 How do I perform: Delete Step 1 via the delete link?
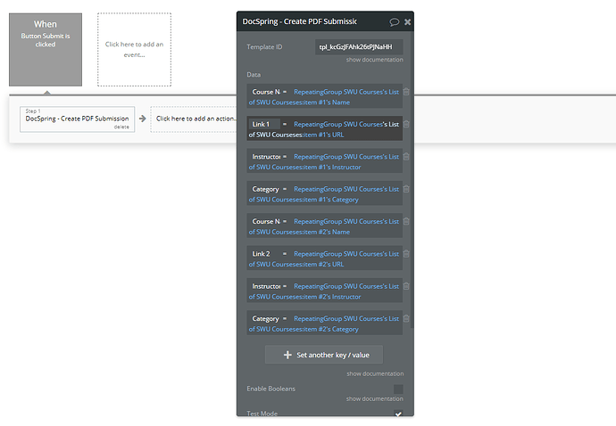pyautogui.click(x=121, y=127)
